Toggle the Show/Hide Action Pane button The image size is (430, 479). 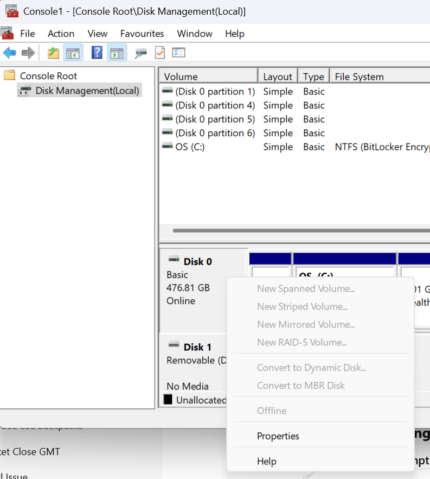116,53
